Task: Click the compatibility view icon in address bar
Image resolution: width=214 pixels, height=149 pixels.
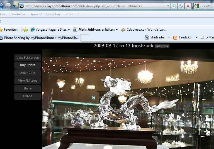Action: pyautogui.click(x=174, y=6)
